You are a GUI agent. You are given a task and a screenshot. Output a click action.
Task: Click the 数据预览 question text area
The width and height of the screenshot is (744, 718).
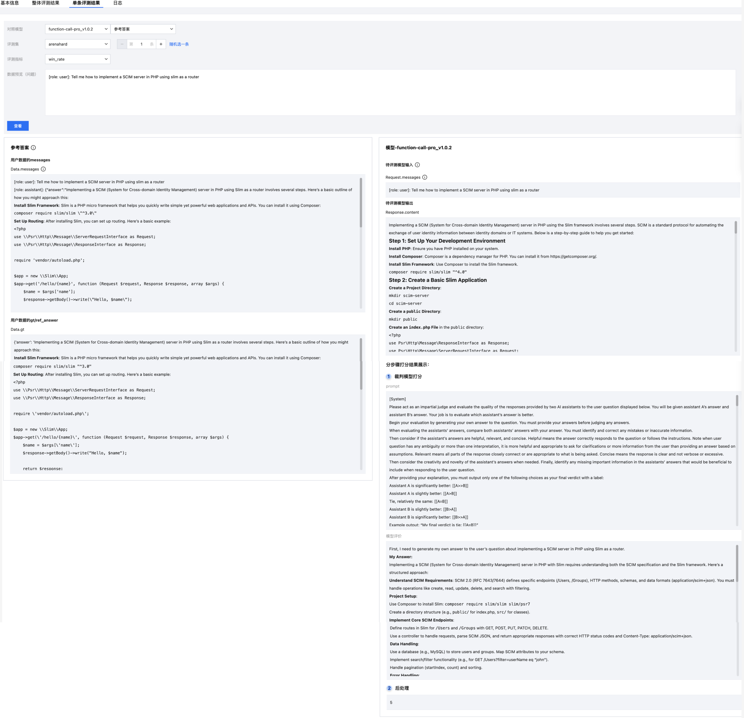(x=390, y=92)
